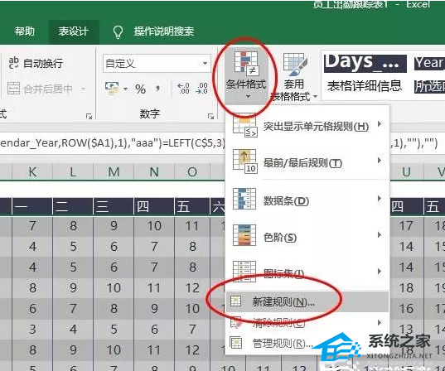The width and height of the screenshot is (445, 371).
Task: Open Top/Bottom Rules (最前/最后规则)
Action: pyautogui.click(x=307, y=161)
